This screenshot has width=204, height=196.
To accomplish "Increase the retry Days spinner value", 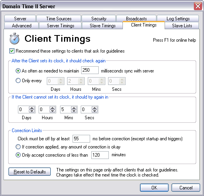I will click(32, 108).
